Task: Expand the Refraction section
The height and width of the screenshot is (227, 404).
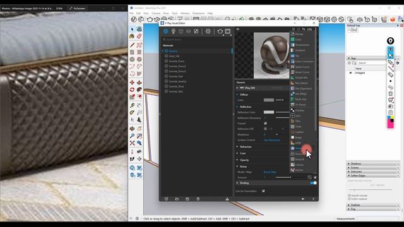Action: [x=237, y=147]
